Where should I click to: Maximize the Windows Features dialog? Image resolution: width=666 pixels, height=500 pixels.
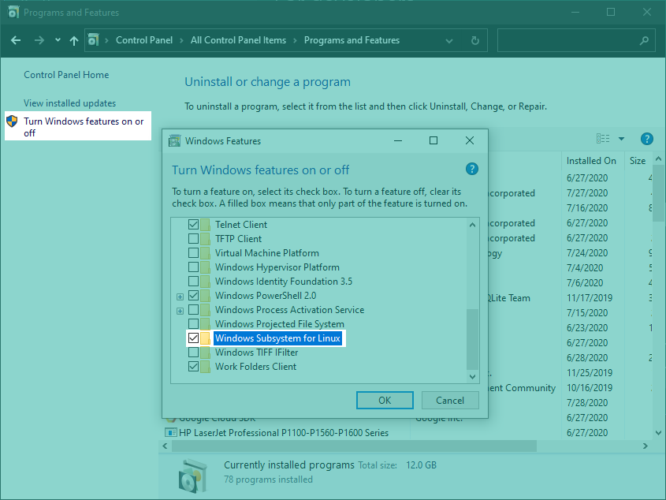(433, 140)
